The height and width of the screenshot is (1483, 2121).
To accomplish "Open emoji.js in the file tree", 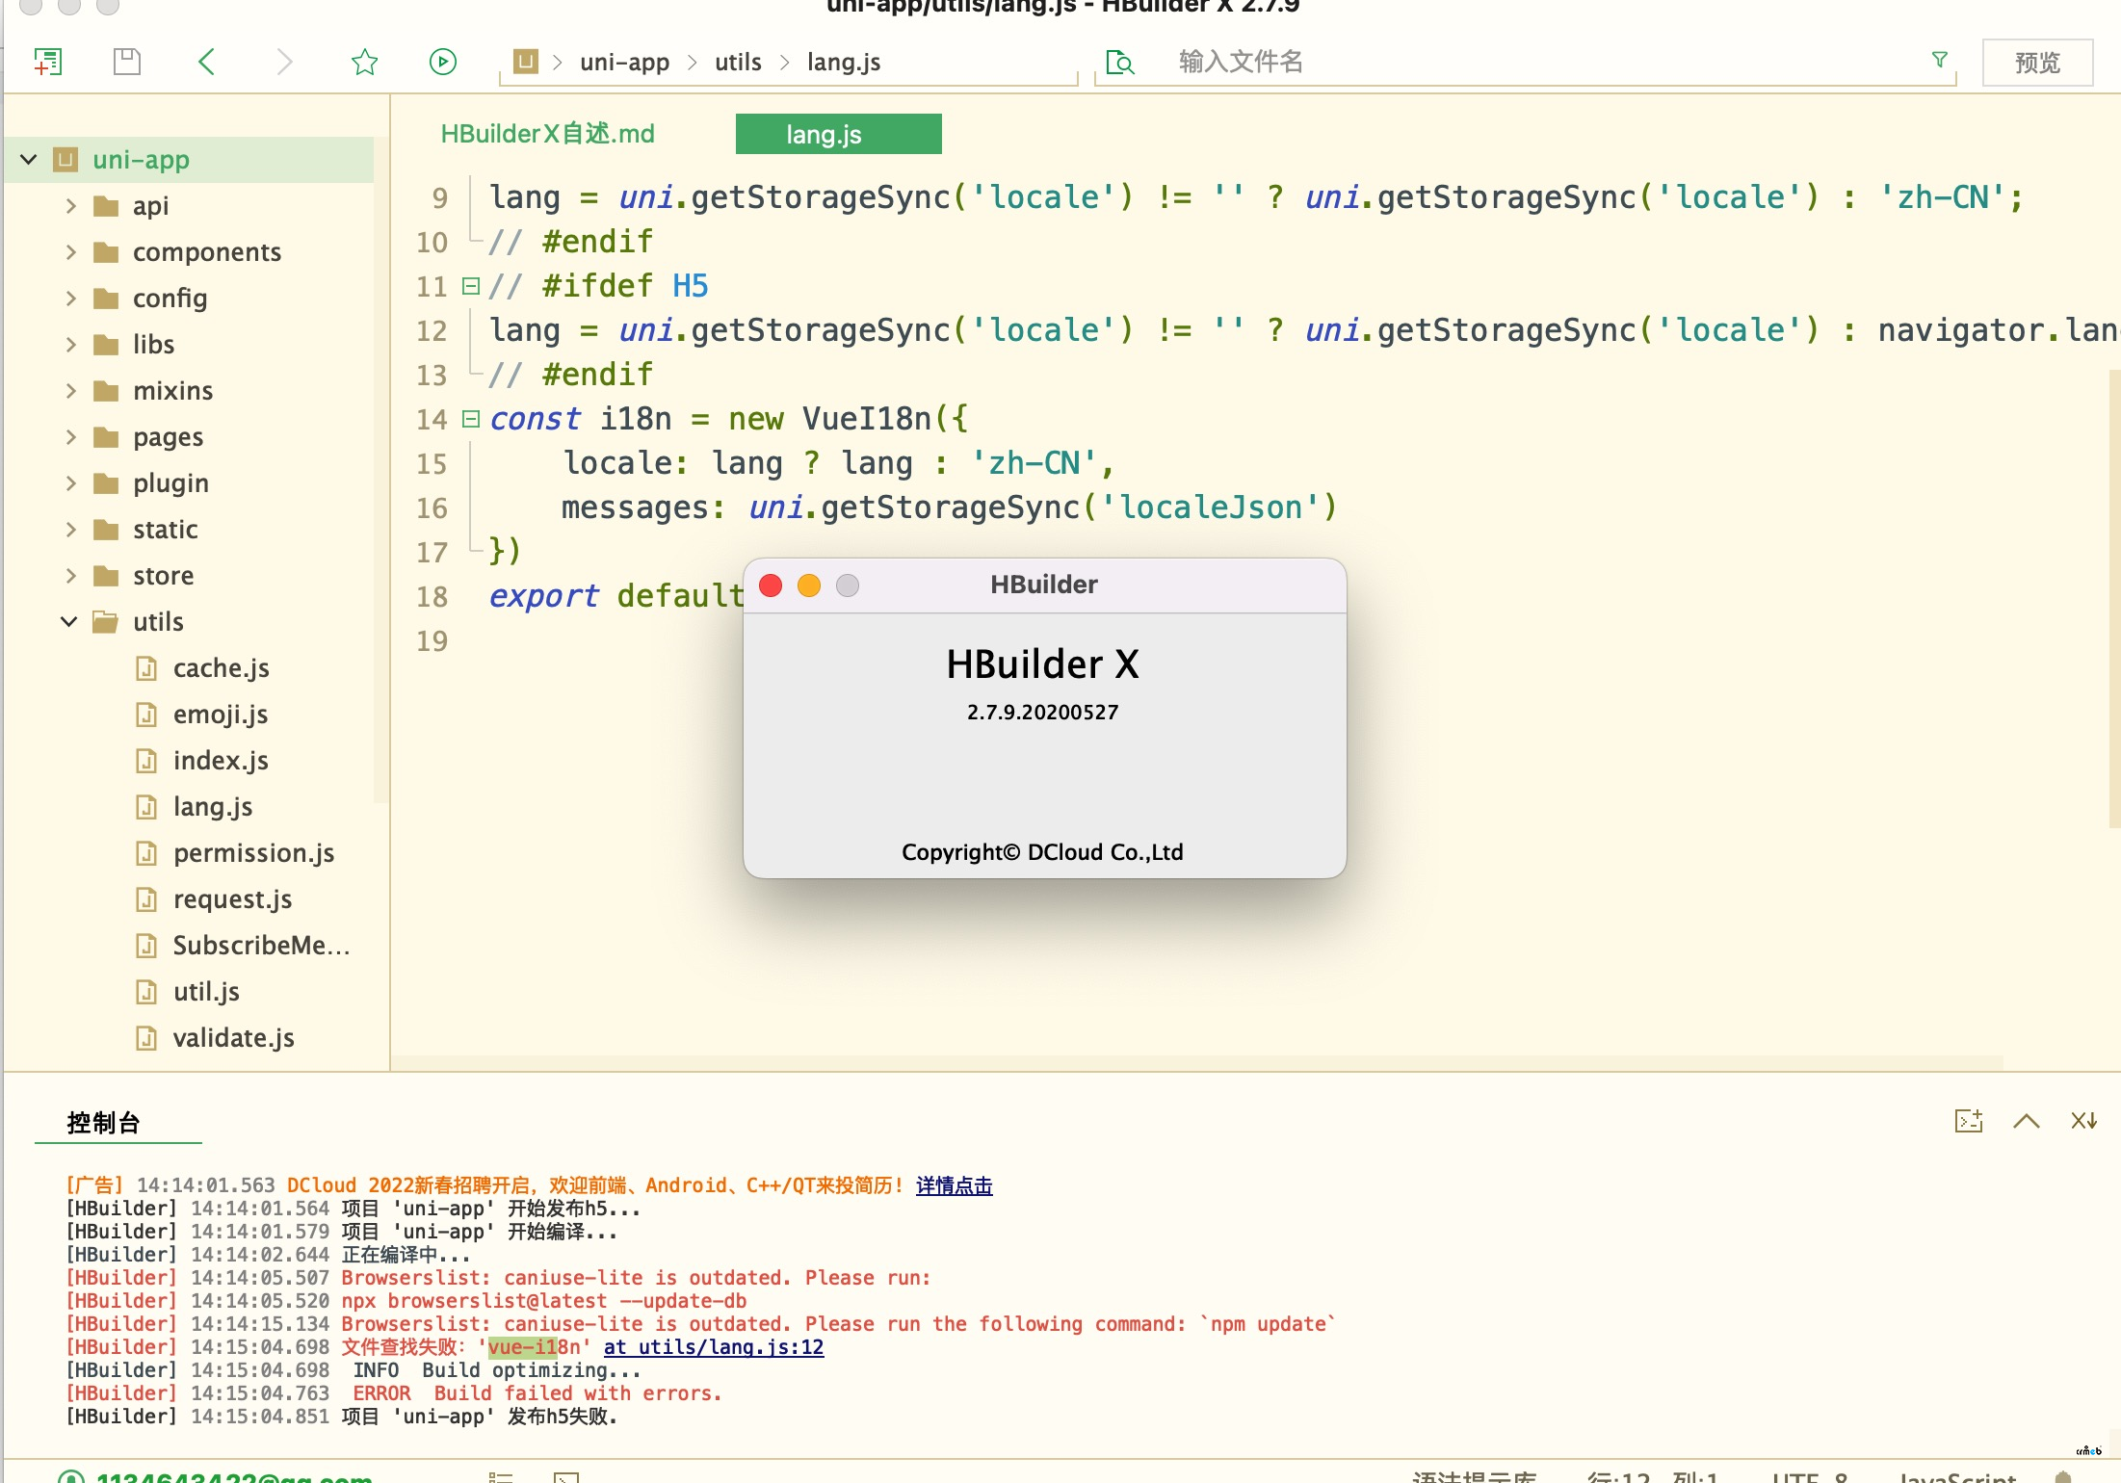I will tap(221, 714).
